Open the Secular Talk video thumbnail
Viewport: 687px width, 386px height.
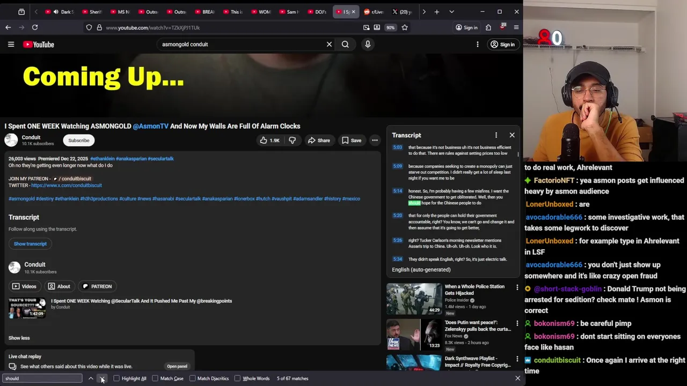[x=27, y=308]
